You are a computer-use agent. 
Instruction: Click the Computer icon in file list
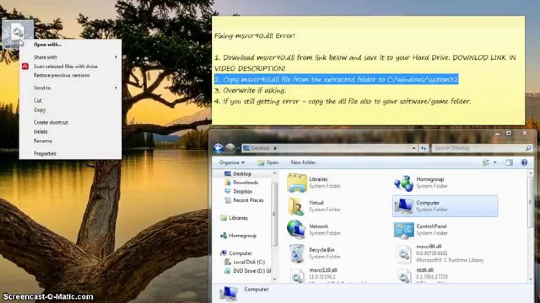point(404,206)
